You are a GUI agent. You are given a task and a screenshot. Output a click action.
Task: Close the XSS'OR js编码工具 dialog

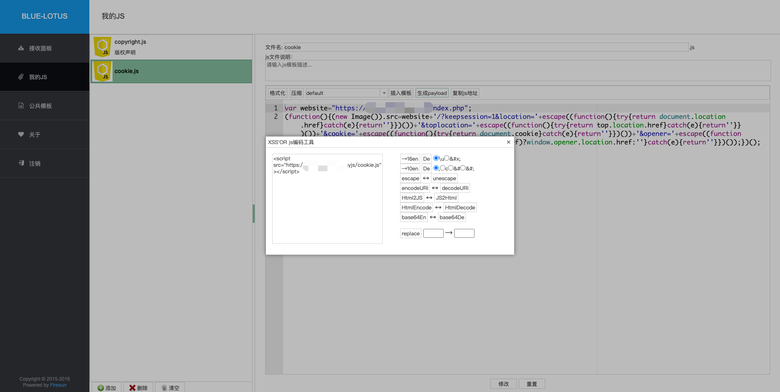click(508, 142)
